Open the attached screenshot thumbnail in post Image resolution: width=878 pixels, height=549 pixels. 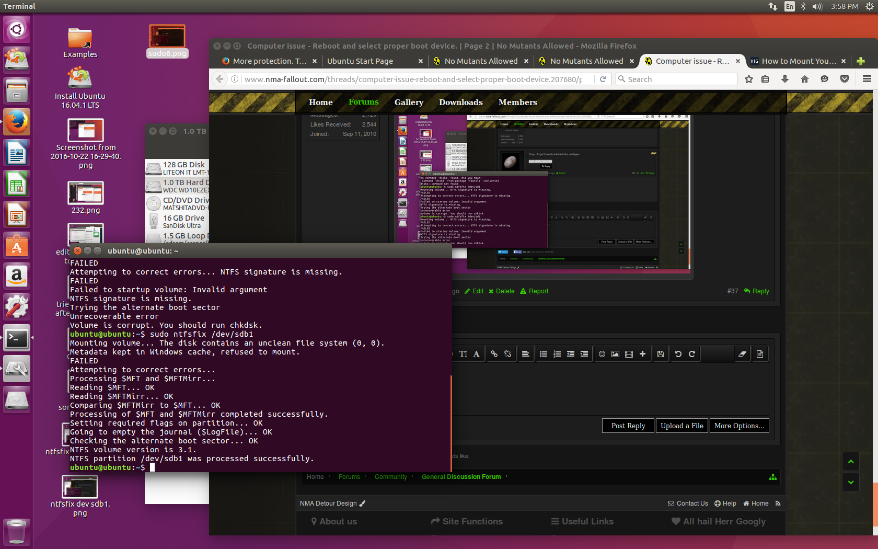(x=543, y=193)
